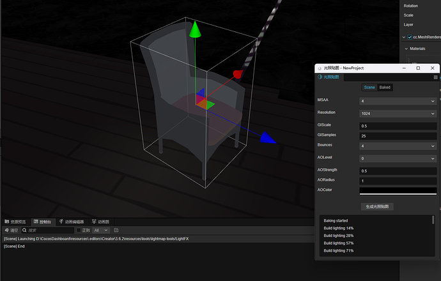Collapse the Materials section
Screen dimensions: 441x281
tap(406, 49)
